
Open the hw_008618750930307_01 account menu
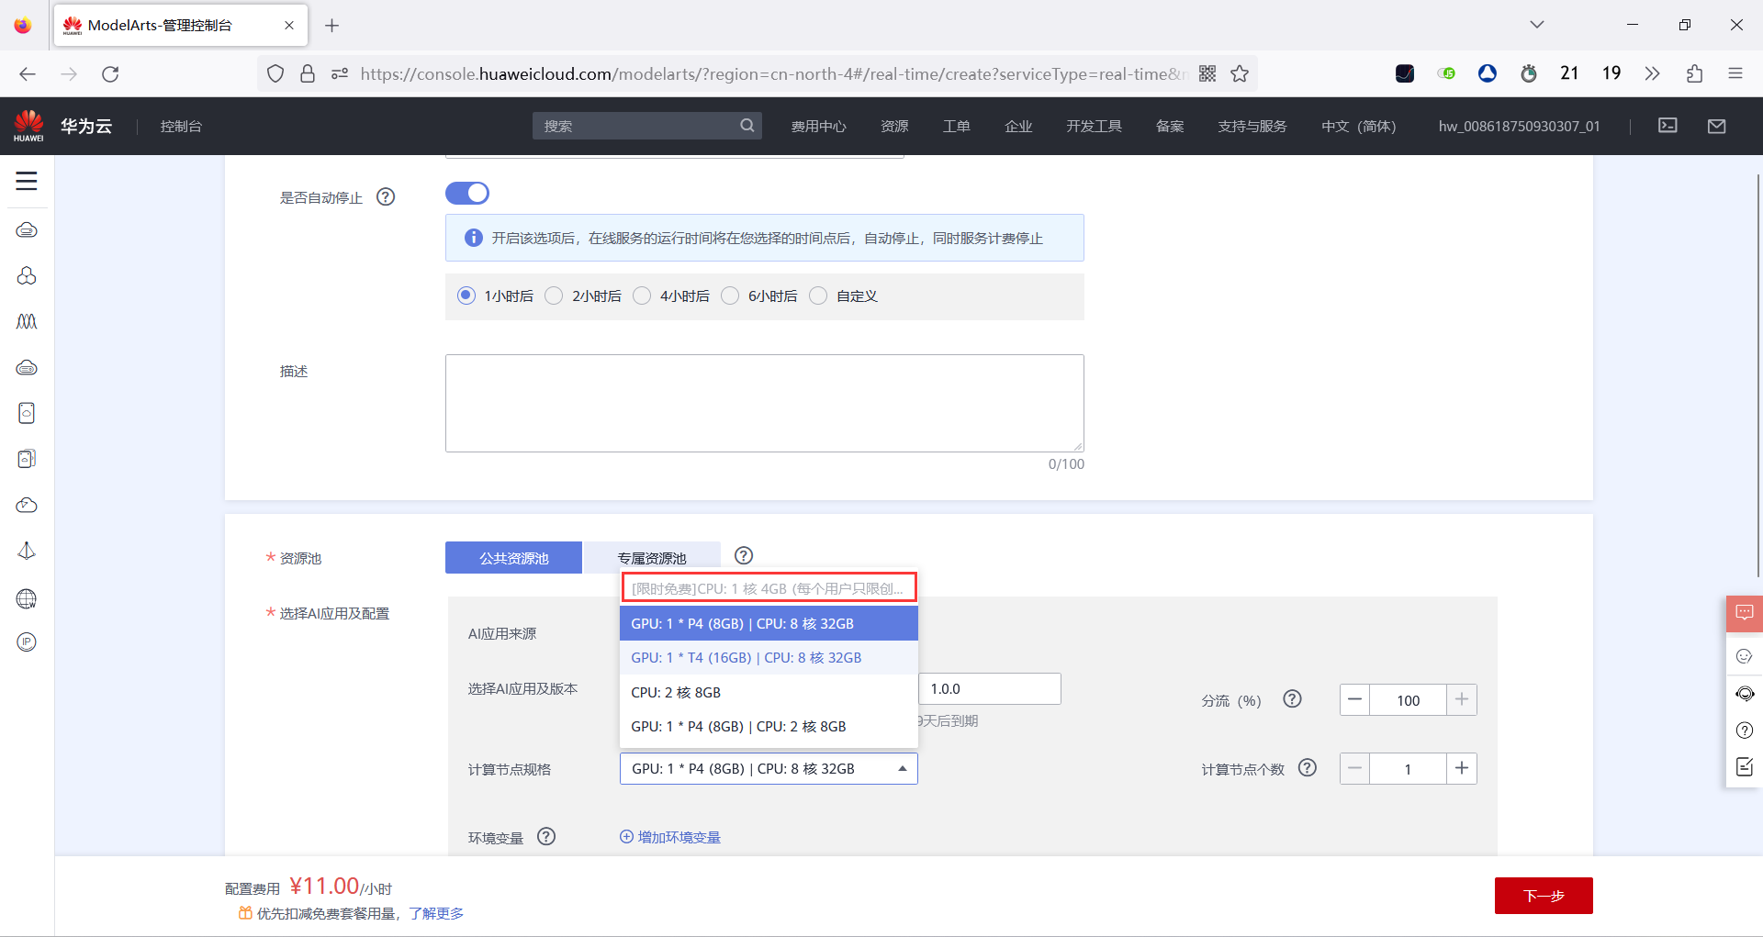[x=1519, y=127]
